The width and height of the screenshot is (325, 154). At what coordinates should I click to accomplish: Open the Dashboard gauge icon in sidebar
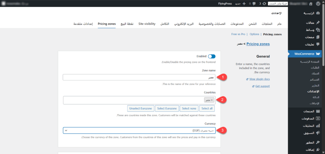point(318,14)
